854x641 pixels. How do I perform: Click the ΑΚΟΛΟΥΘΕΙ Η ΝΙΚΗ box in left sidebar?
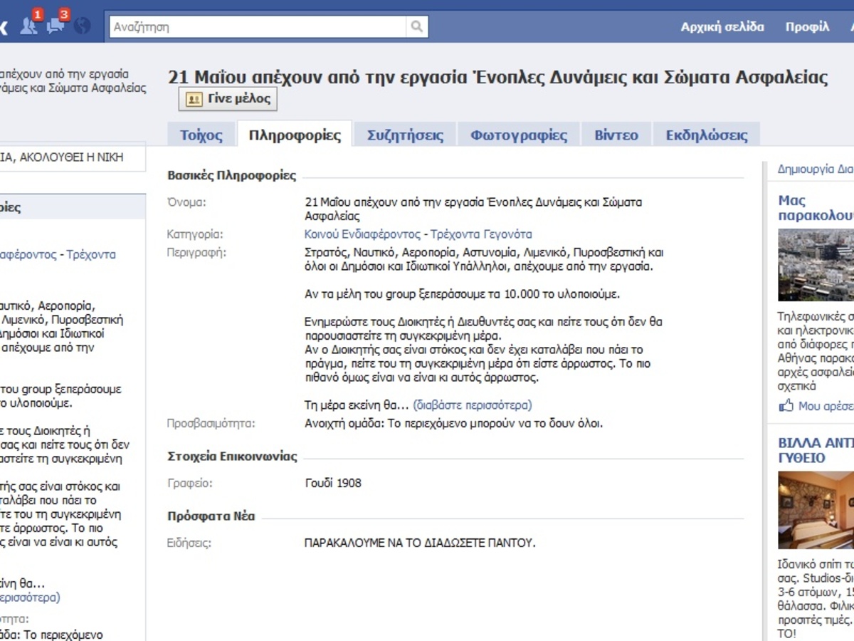pyautogui.click(x=71, y=157)
